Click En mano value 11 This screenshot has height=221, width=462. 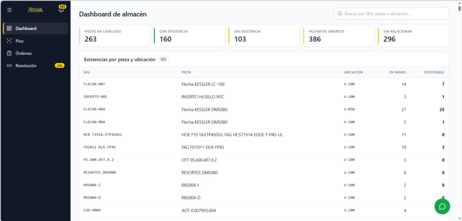[x=404, y=135]
